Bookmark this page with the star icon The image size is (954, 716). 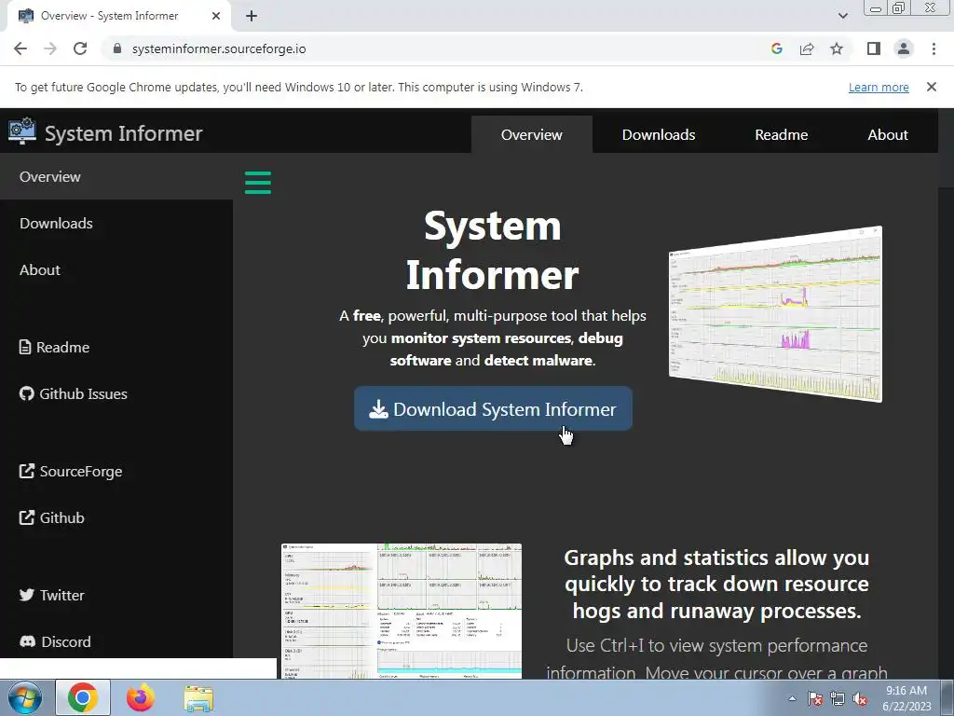(837, 48)
